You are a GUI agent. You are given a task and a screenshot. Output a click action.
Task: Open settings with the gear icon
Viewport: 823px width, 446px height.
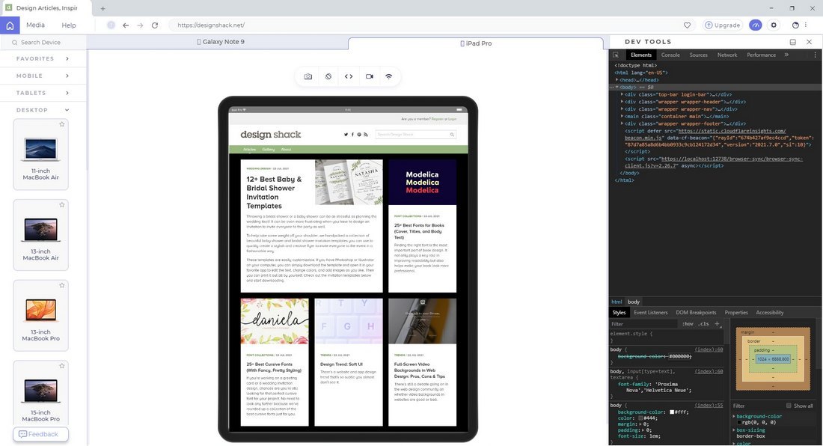774,25
